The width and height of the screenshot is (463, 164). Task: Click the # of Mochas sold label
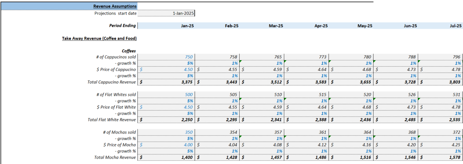(x=119, y=132)
